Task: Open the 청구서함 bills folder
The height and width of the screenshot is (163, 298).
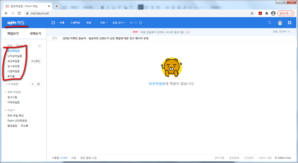Action: (x=12, y=97)
